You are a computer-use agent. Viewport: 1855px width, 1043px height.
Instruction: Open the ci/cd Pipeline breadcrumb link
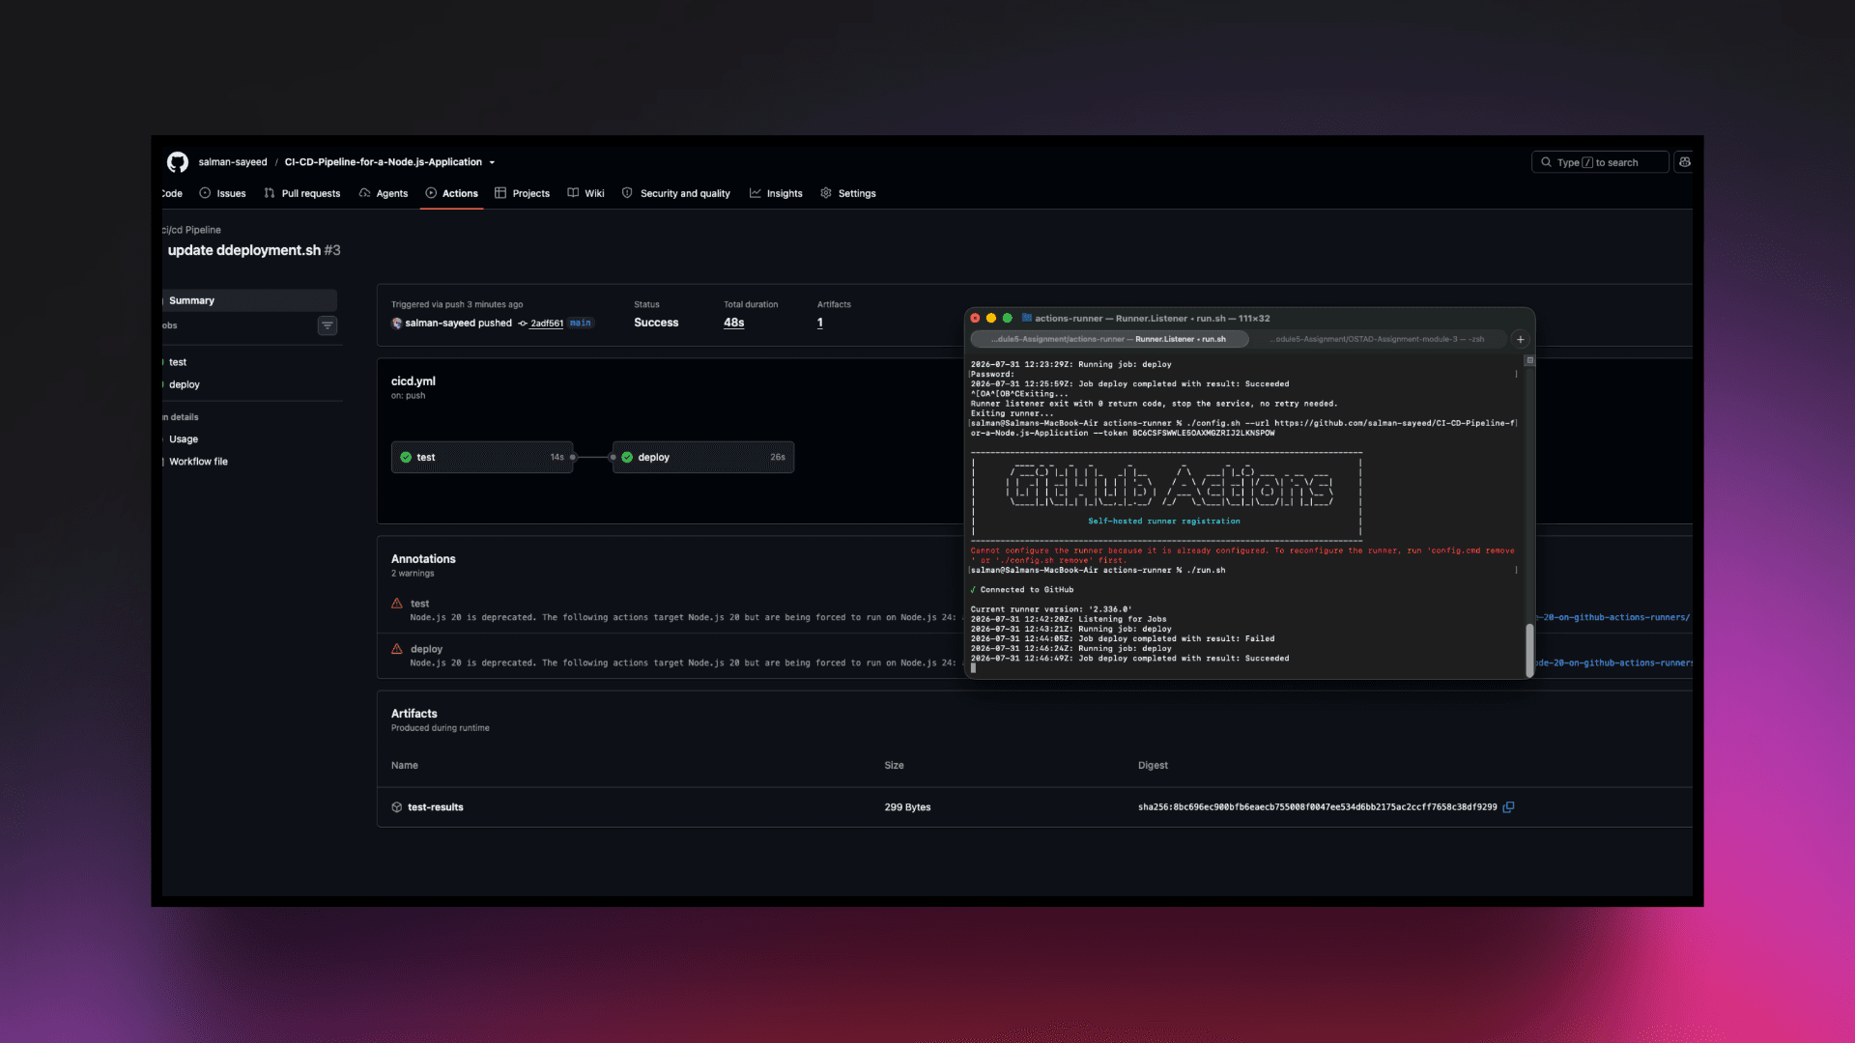[x=191, y=230]
